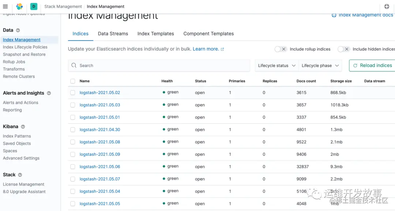
Task: Open the logstash-2021.04.30 index
Action: click(100, 130)
